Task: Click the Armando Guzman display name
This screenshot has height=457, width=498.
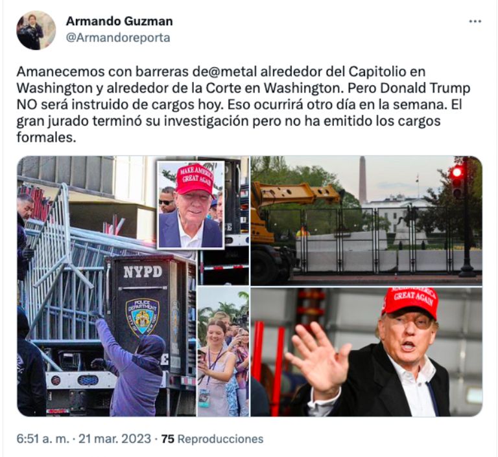Action: click(119, 21)
